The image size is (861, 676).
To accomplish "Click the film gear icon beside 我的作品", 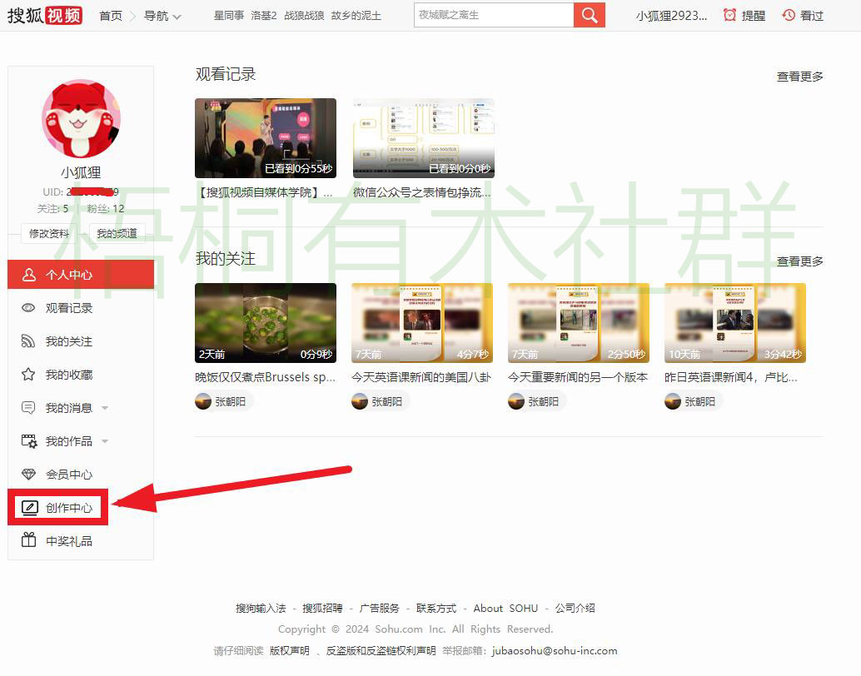I will pos(28,441).
